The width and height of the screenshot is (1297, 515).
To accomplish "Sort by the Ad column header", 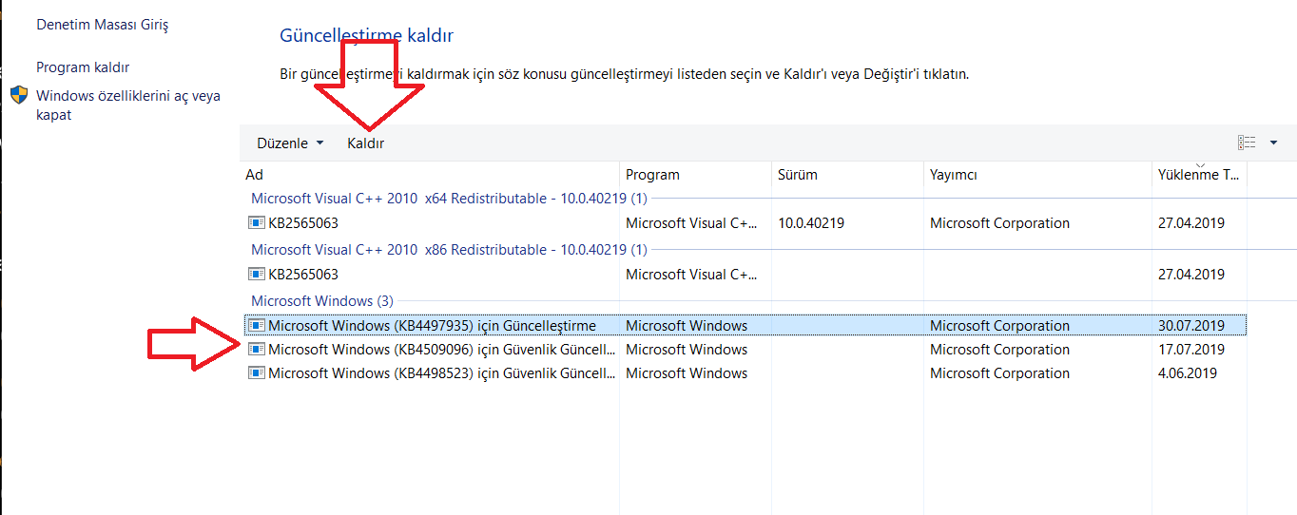I will coord(430,175).
